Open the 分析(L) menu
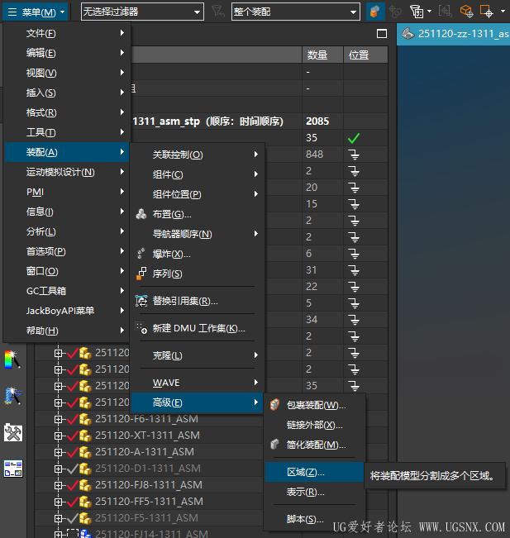 [x=67, y=231]
